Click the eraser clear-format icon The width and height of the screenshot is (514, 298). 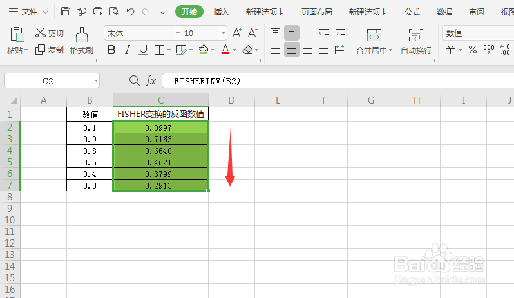coord(247,50)
